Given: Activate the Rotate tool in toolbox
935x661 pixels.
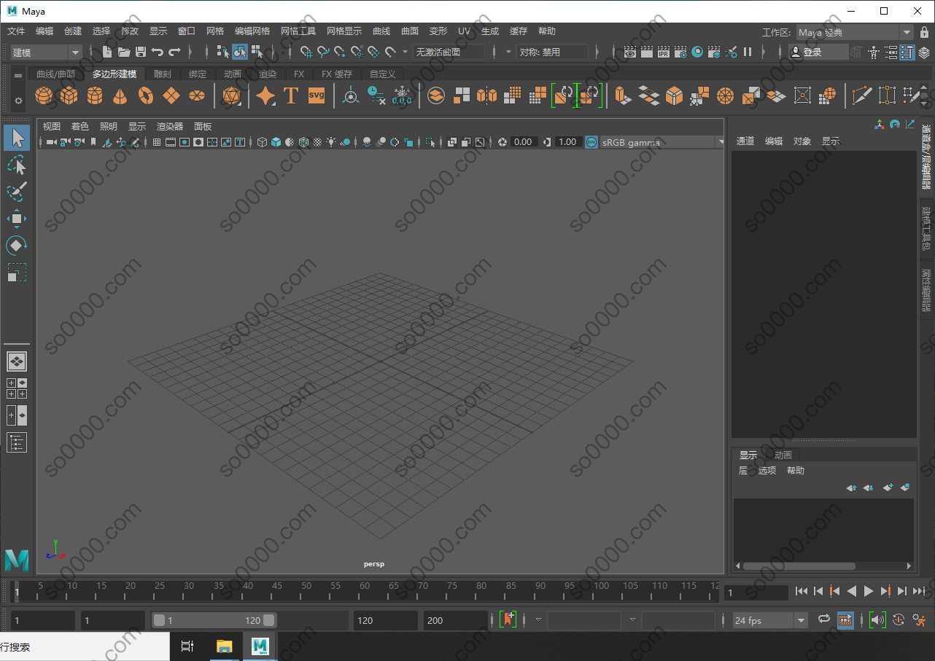Looking at the screenshot, I should 17,246.
